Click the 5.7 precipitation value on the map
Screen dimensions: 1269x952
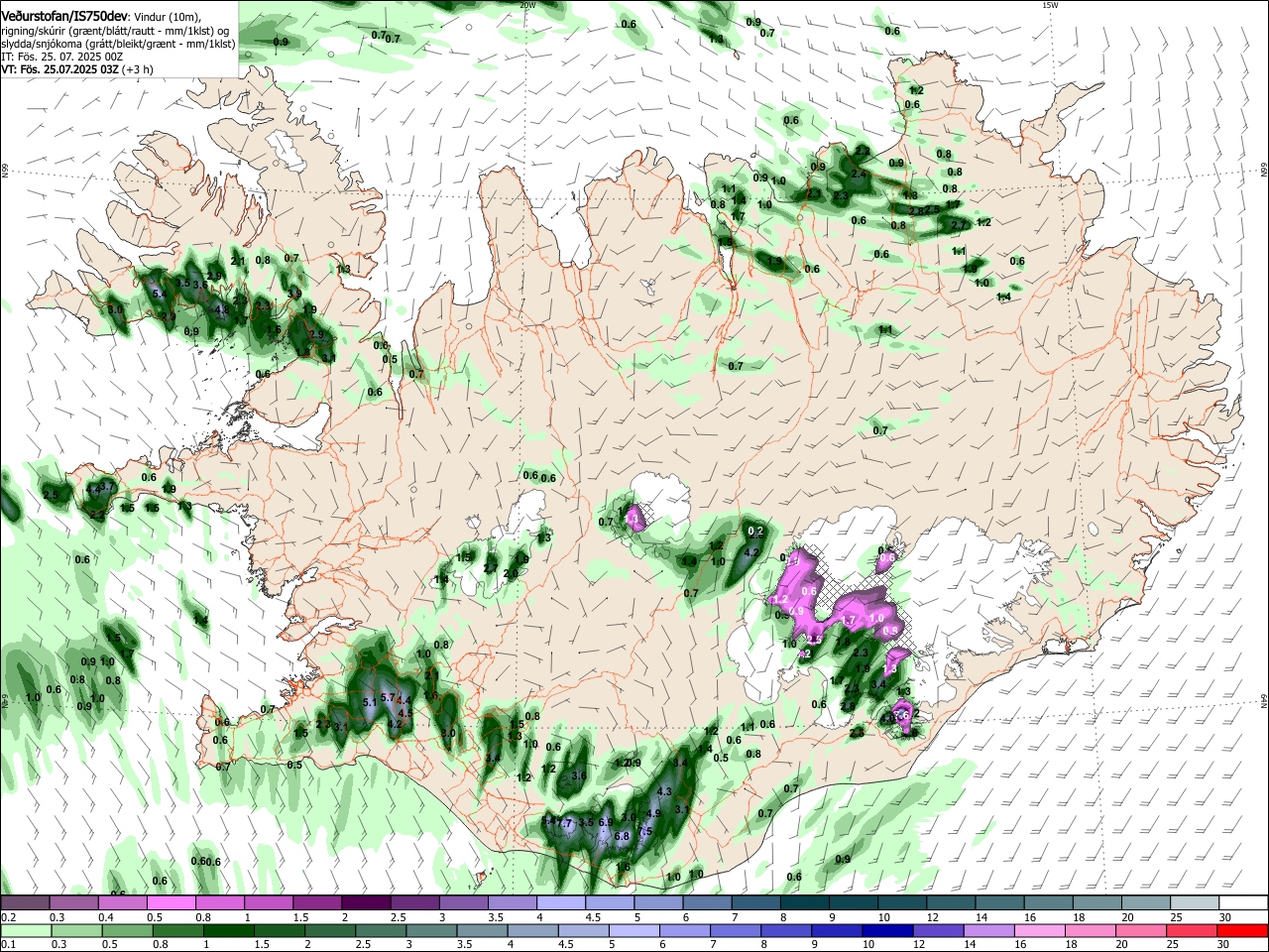(388, 698)
